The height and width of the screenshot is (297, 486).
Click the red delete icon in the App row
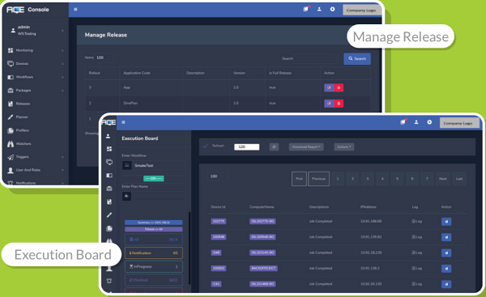[339, 87]
